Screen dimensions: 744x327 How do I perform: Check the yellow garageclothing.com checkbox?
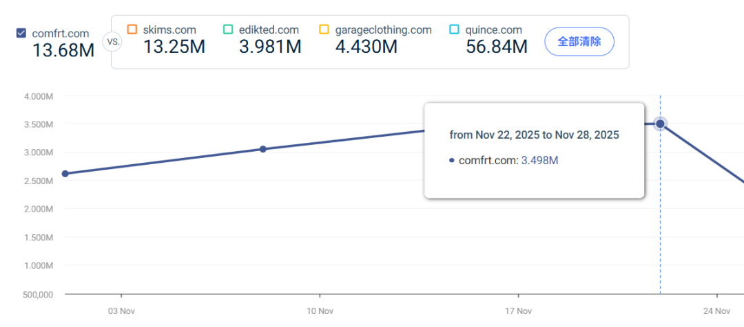(x=324, y=30)
